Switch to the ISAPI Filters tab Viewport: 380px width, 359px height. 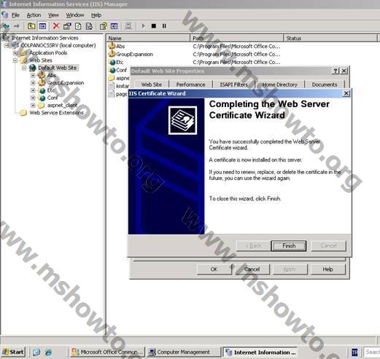(x=233, y=84)
